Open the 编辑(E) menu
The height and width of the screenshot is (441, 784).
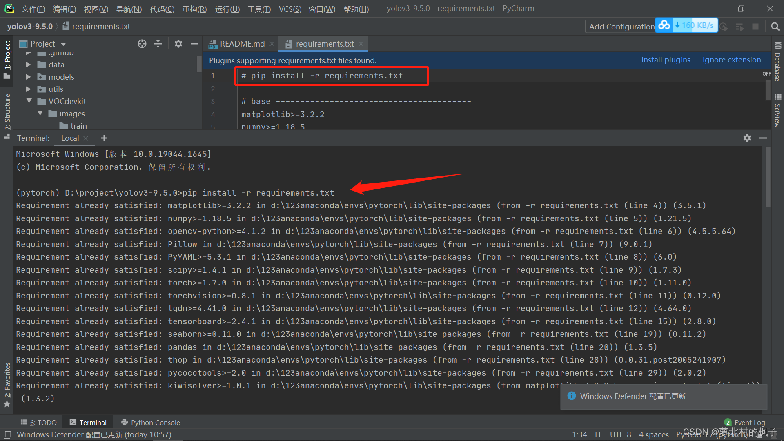(64, 9)
